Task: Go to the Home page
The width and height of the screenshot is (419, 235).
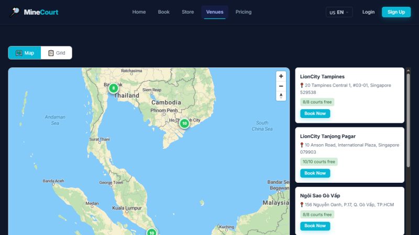Action: pyautogui.click(x=139, y=12)
